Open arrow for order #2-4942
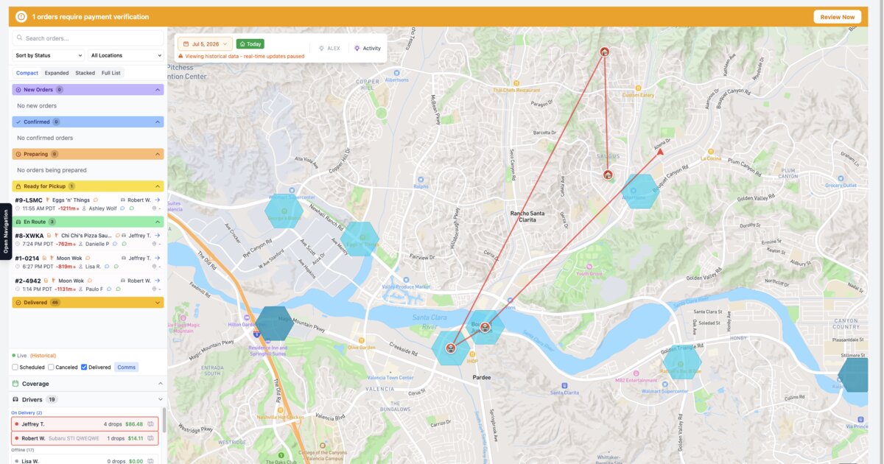 tap(157, 281)
